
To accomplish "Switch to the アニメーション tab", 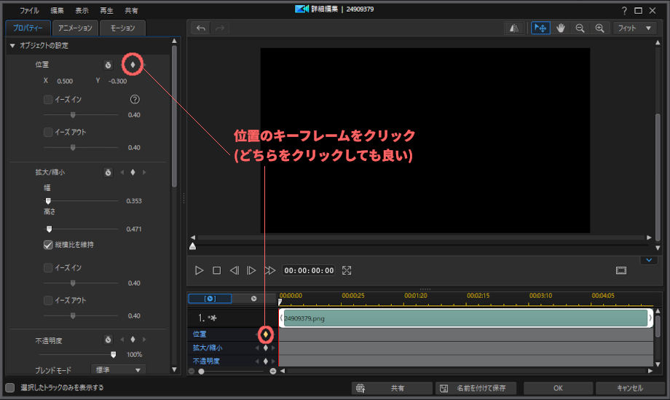I will click(75, 28).
